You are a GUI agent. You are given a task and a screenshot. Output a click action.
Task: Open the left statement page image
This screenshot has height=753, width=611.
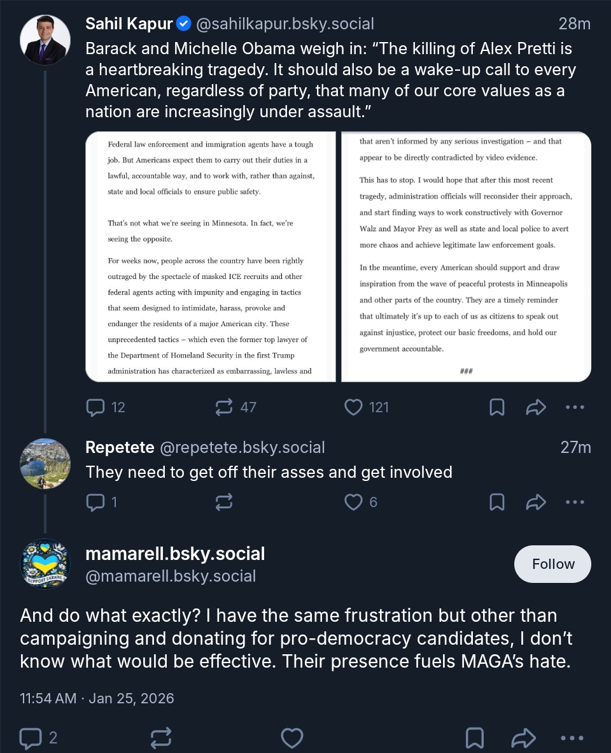coord(211,257)
